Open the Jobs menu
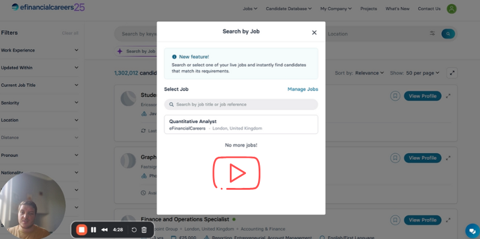The width and height of the screenshot is (480, 239). pos(250,8)
